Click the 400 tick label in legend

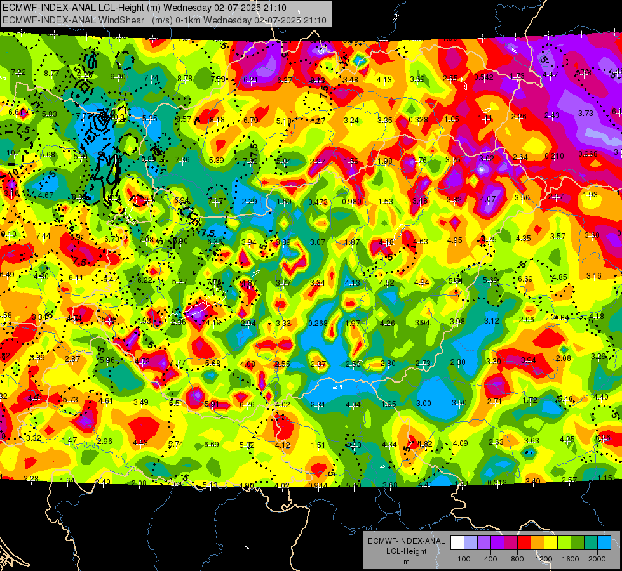point(490,559)
